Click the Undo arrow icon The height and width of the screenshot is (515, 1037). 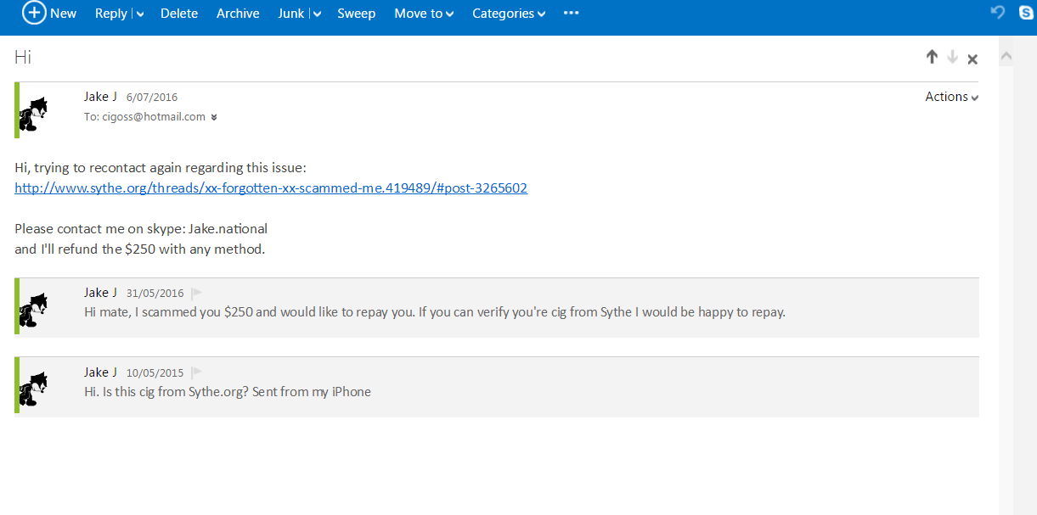[998, 13]
